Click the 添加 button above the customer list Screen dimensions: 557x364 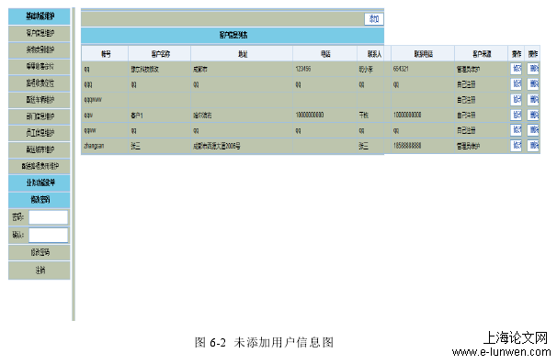click(x=374, y=18)
